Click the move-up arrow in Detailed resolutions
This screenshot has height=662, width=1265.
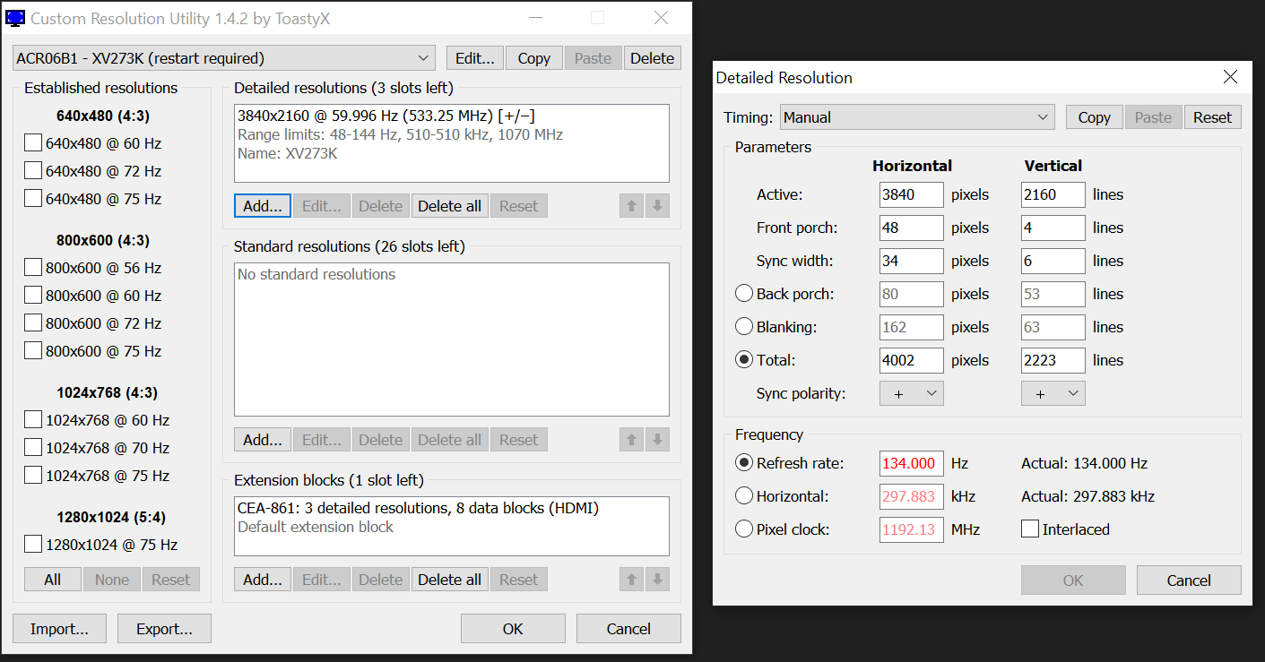(x=631, y=206)
